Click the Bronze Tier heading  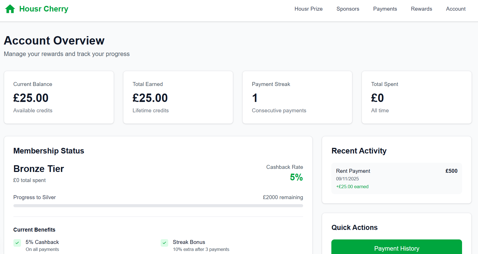point(39,169)
